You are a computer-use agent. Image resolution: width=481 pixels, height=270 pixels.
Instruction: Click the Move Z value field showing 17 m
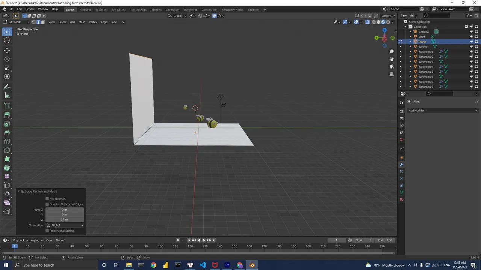coord(65,219)
